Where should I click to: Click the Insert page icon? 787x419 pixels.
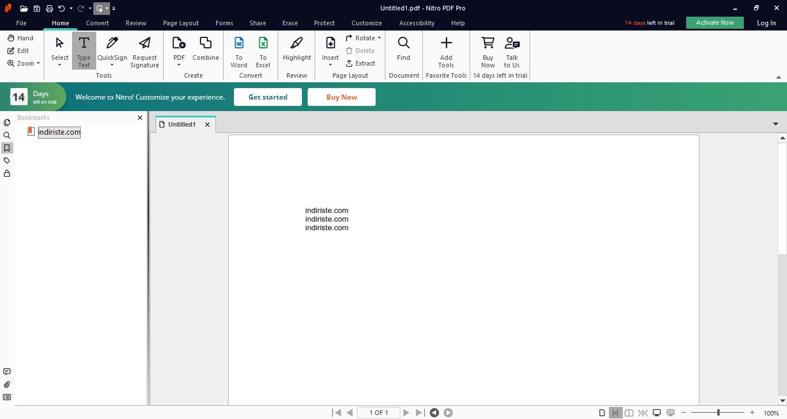[331, 43]
